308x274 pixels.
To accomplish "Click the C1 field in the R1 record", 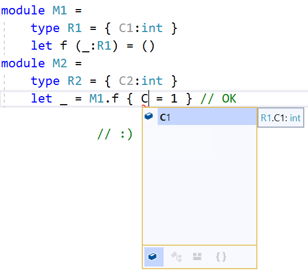I will coord(126,28).
